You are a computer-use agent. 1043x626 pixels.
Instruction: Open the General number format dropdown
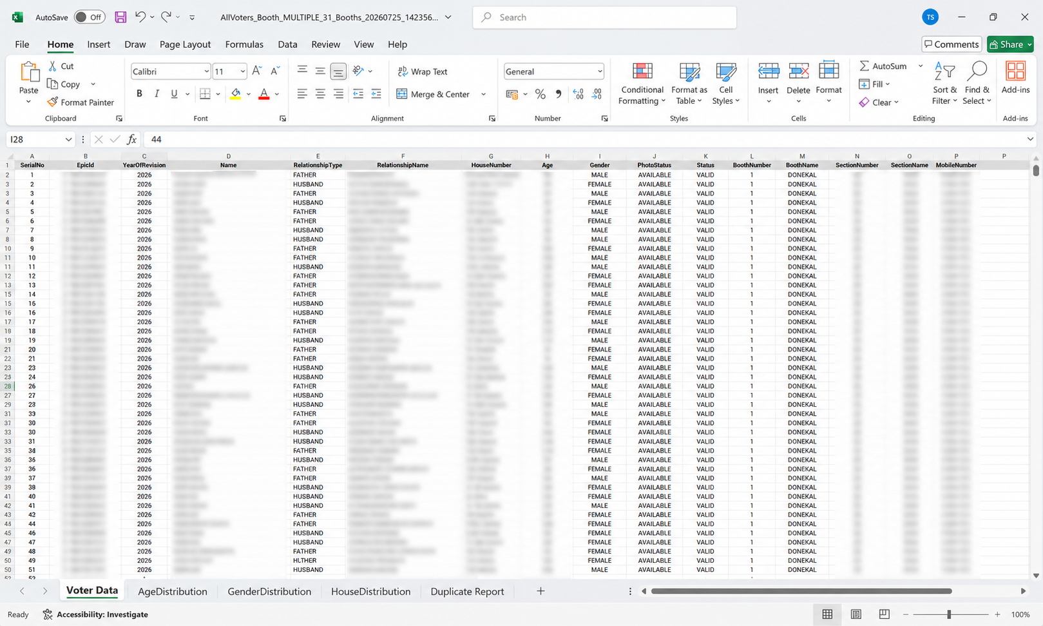pyautogui.click(x=600, y=72)
